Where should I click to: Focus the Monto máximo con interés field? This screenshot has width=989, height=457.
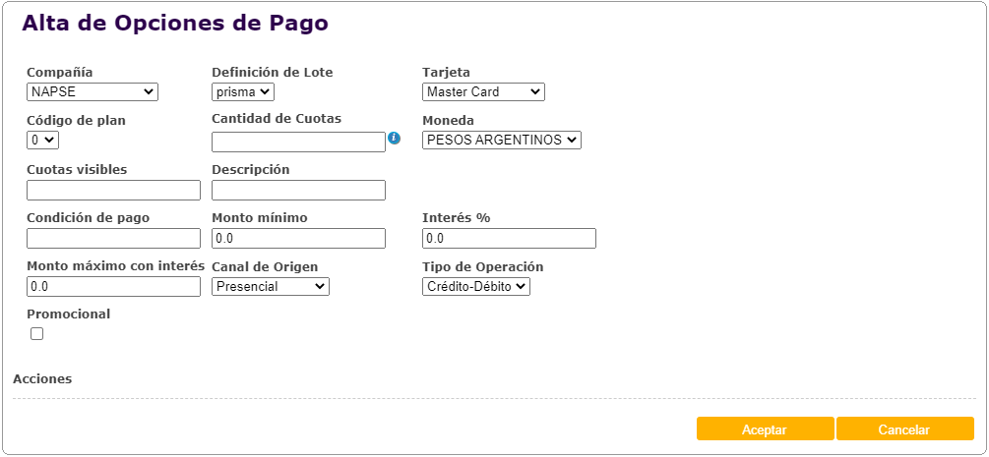(x=113, y=287)
